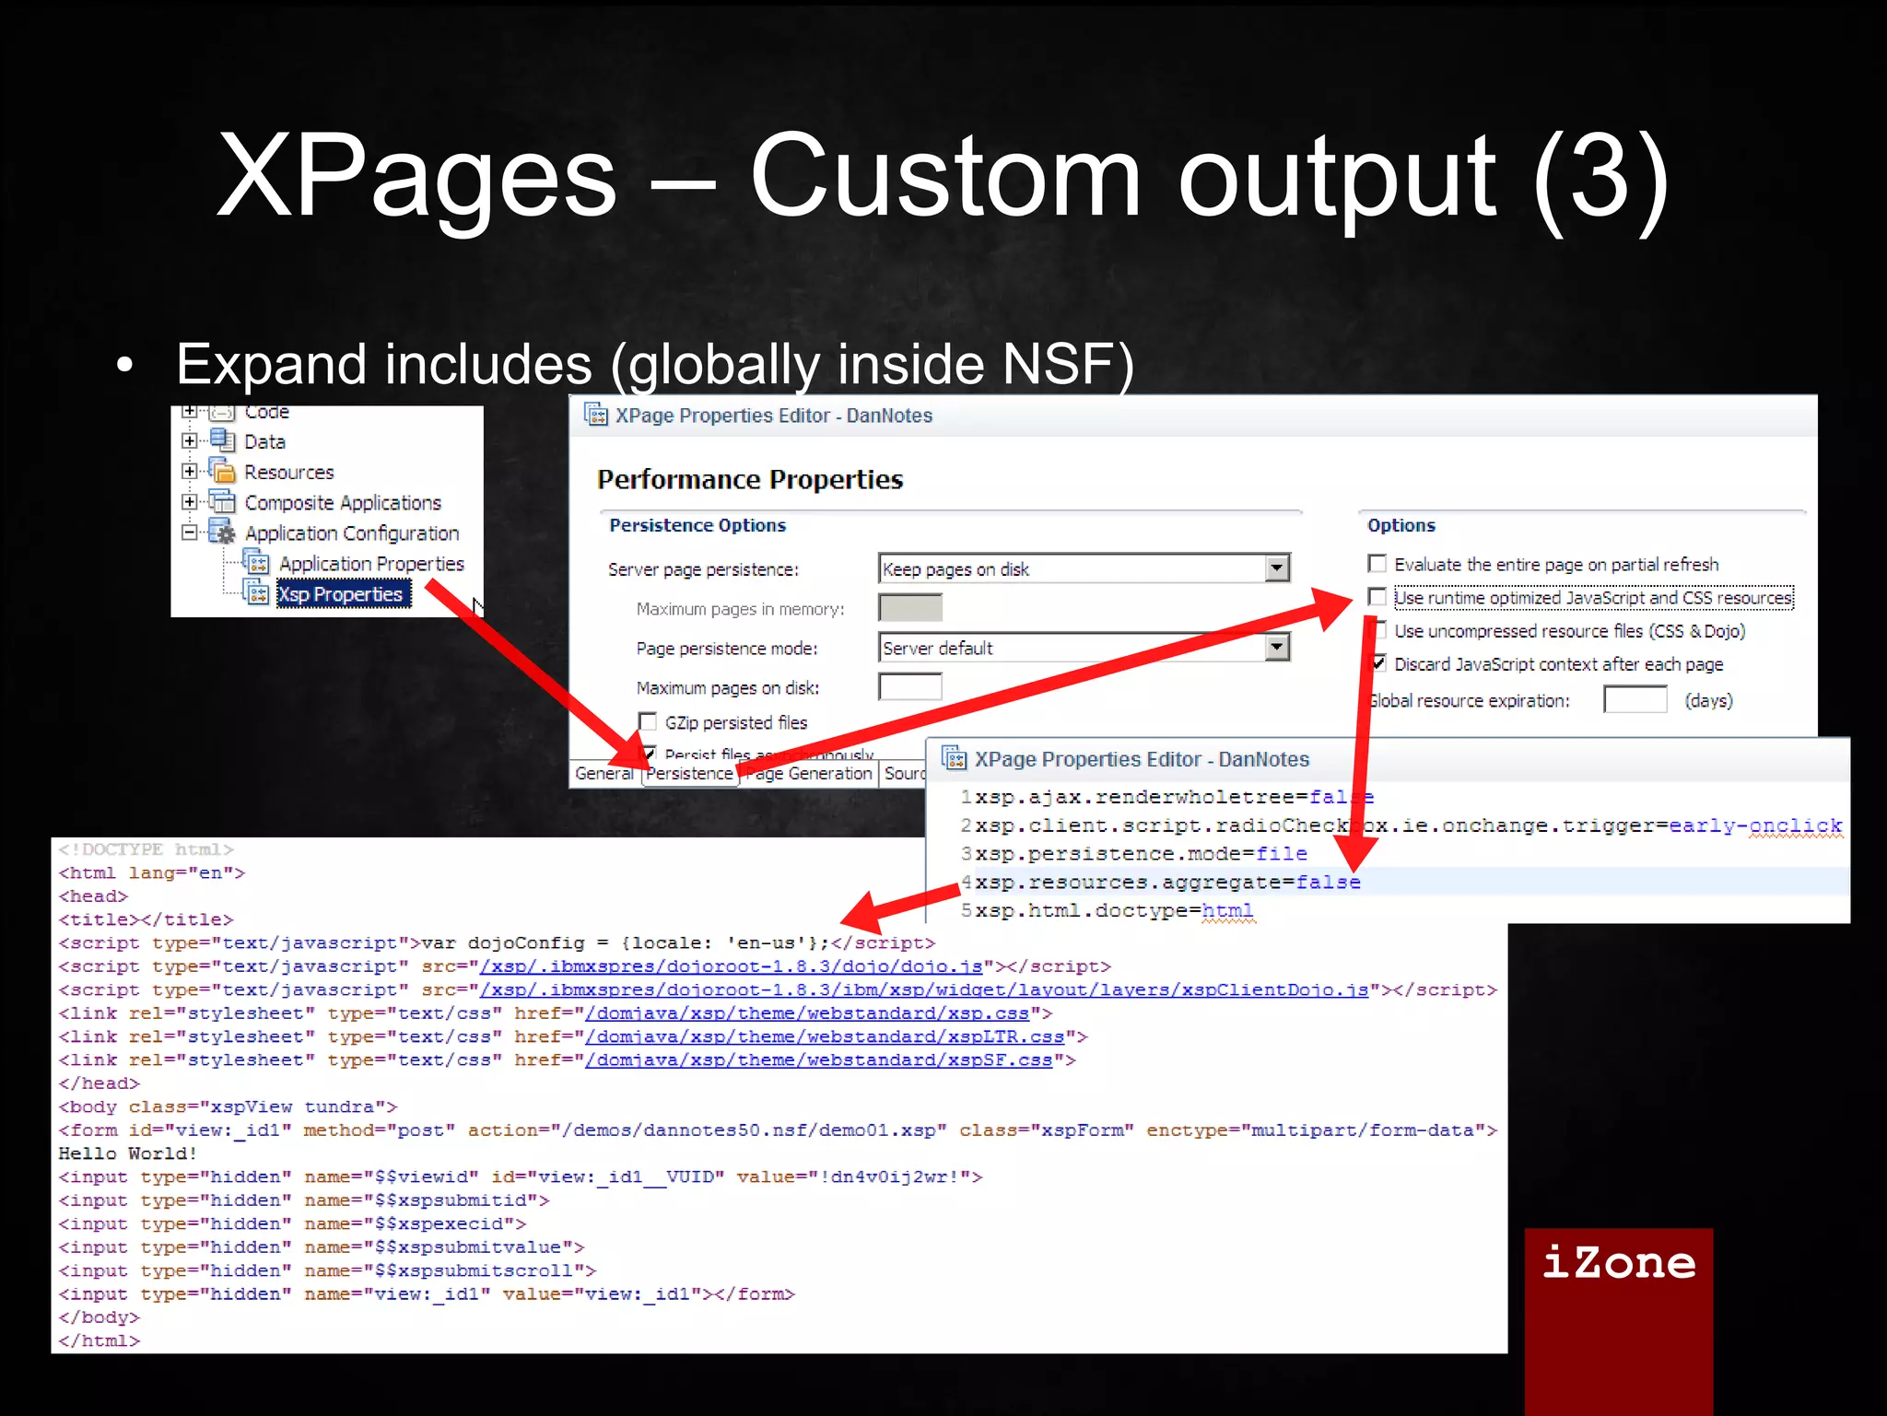Screen dimensions: 1887x1416
Task: Click the body class xspView tundra line
Action: [x=228, y=1106]
